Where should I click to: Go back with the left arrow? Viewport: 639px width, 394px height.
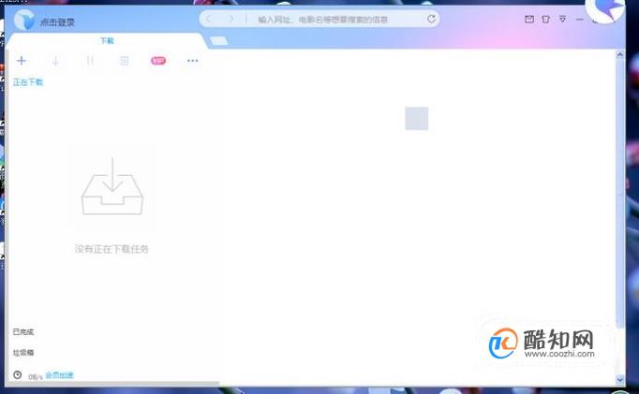[208, 19]
